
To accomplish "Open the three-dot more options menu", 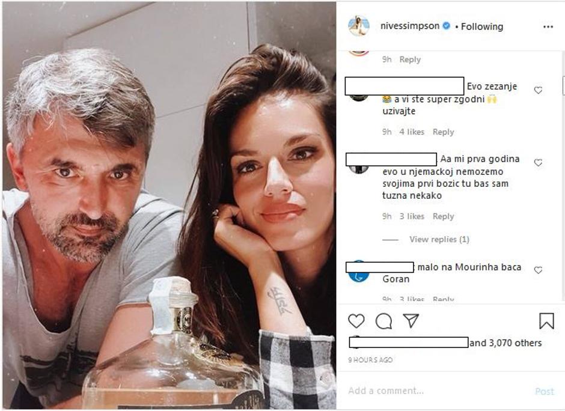I will tap(548, 27).
